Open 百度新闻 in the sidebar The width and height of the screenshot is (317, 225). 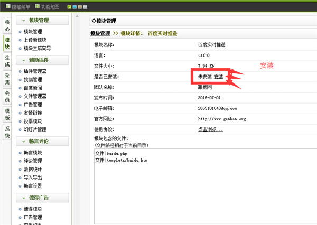[33, 88]
